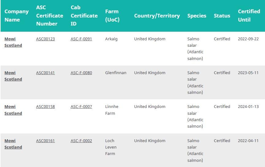Click Mowi Scotland link in Loch Leven row

[13, 144]
